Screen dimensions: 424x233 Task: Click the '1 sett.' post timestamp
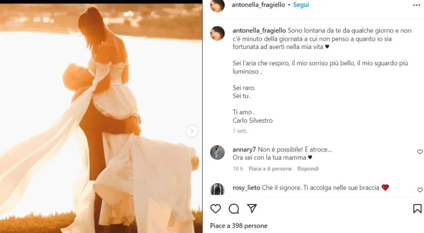pos(239,131)
